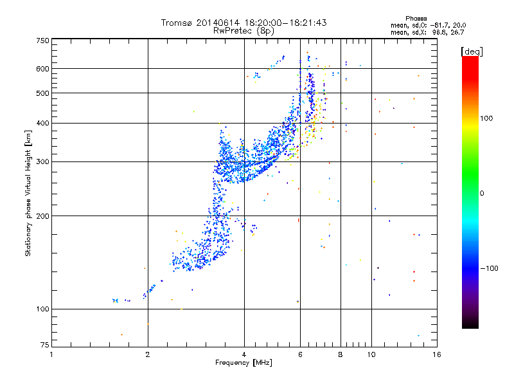Viewport: 514px width, 386px height.
Task: Click the 'Phases' header text
Action: tap(416, 19)
